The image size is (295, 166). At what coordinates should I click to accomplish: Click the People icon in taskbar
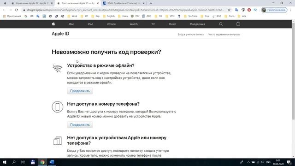click(x=242, y=162)
